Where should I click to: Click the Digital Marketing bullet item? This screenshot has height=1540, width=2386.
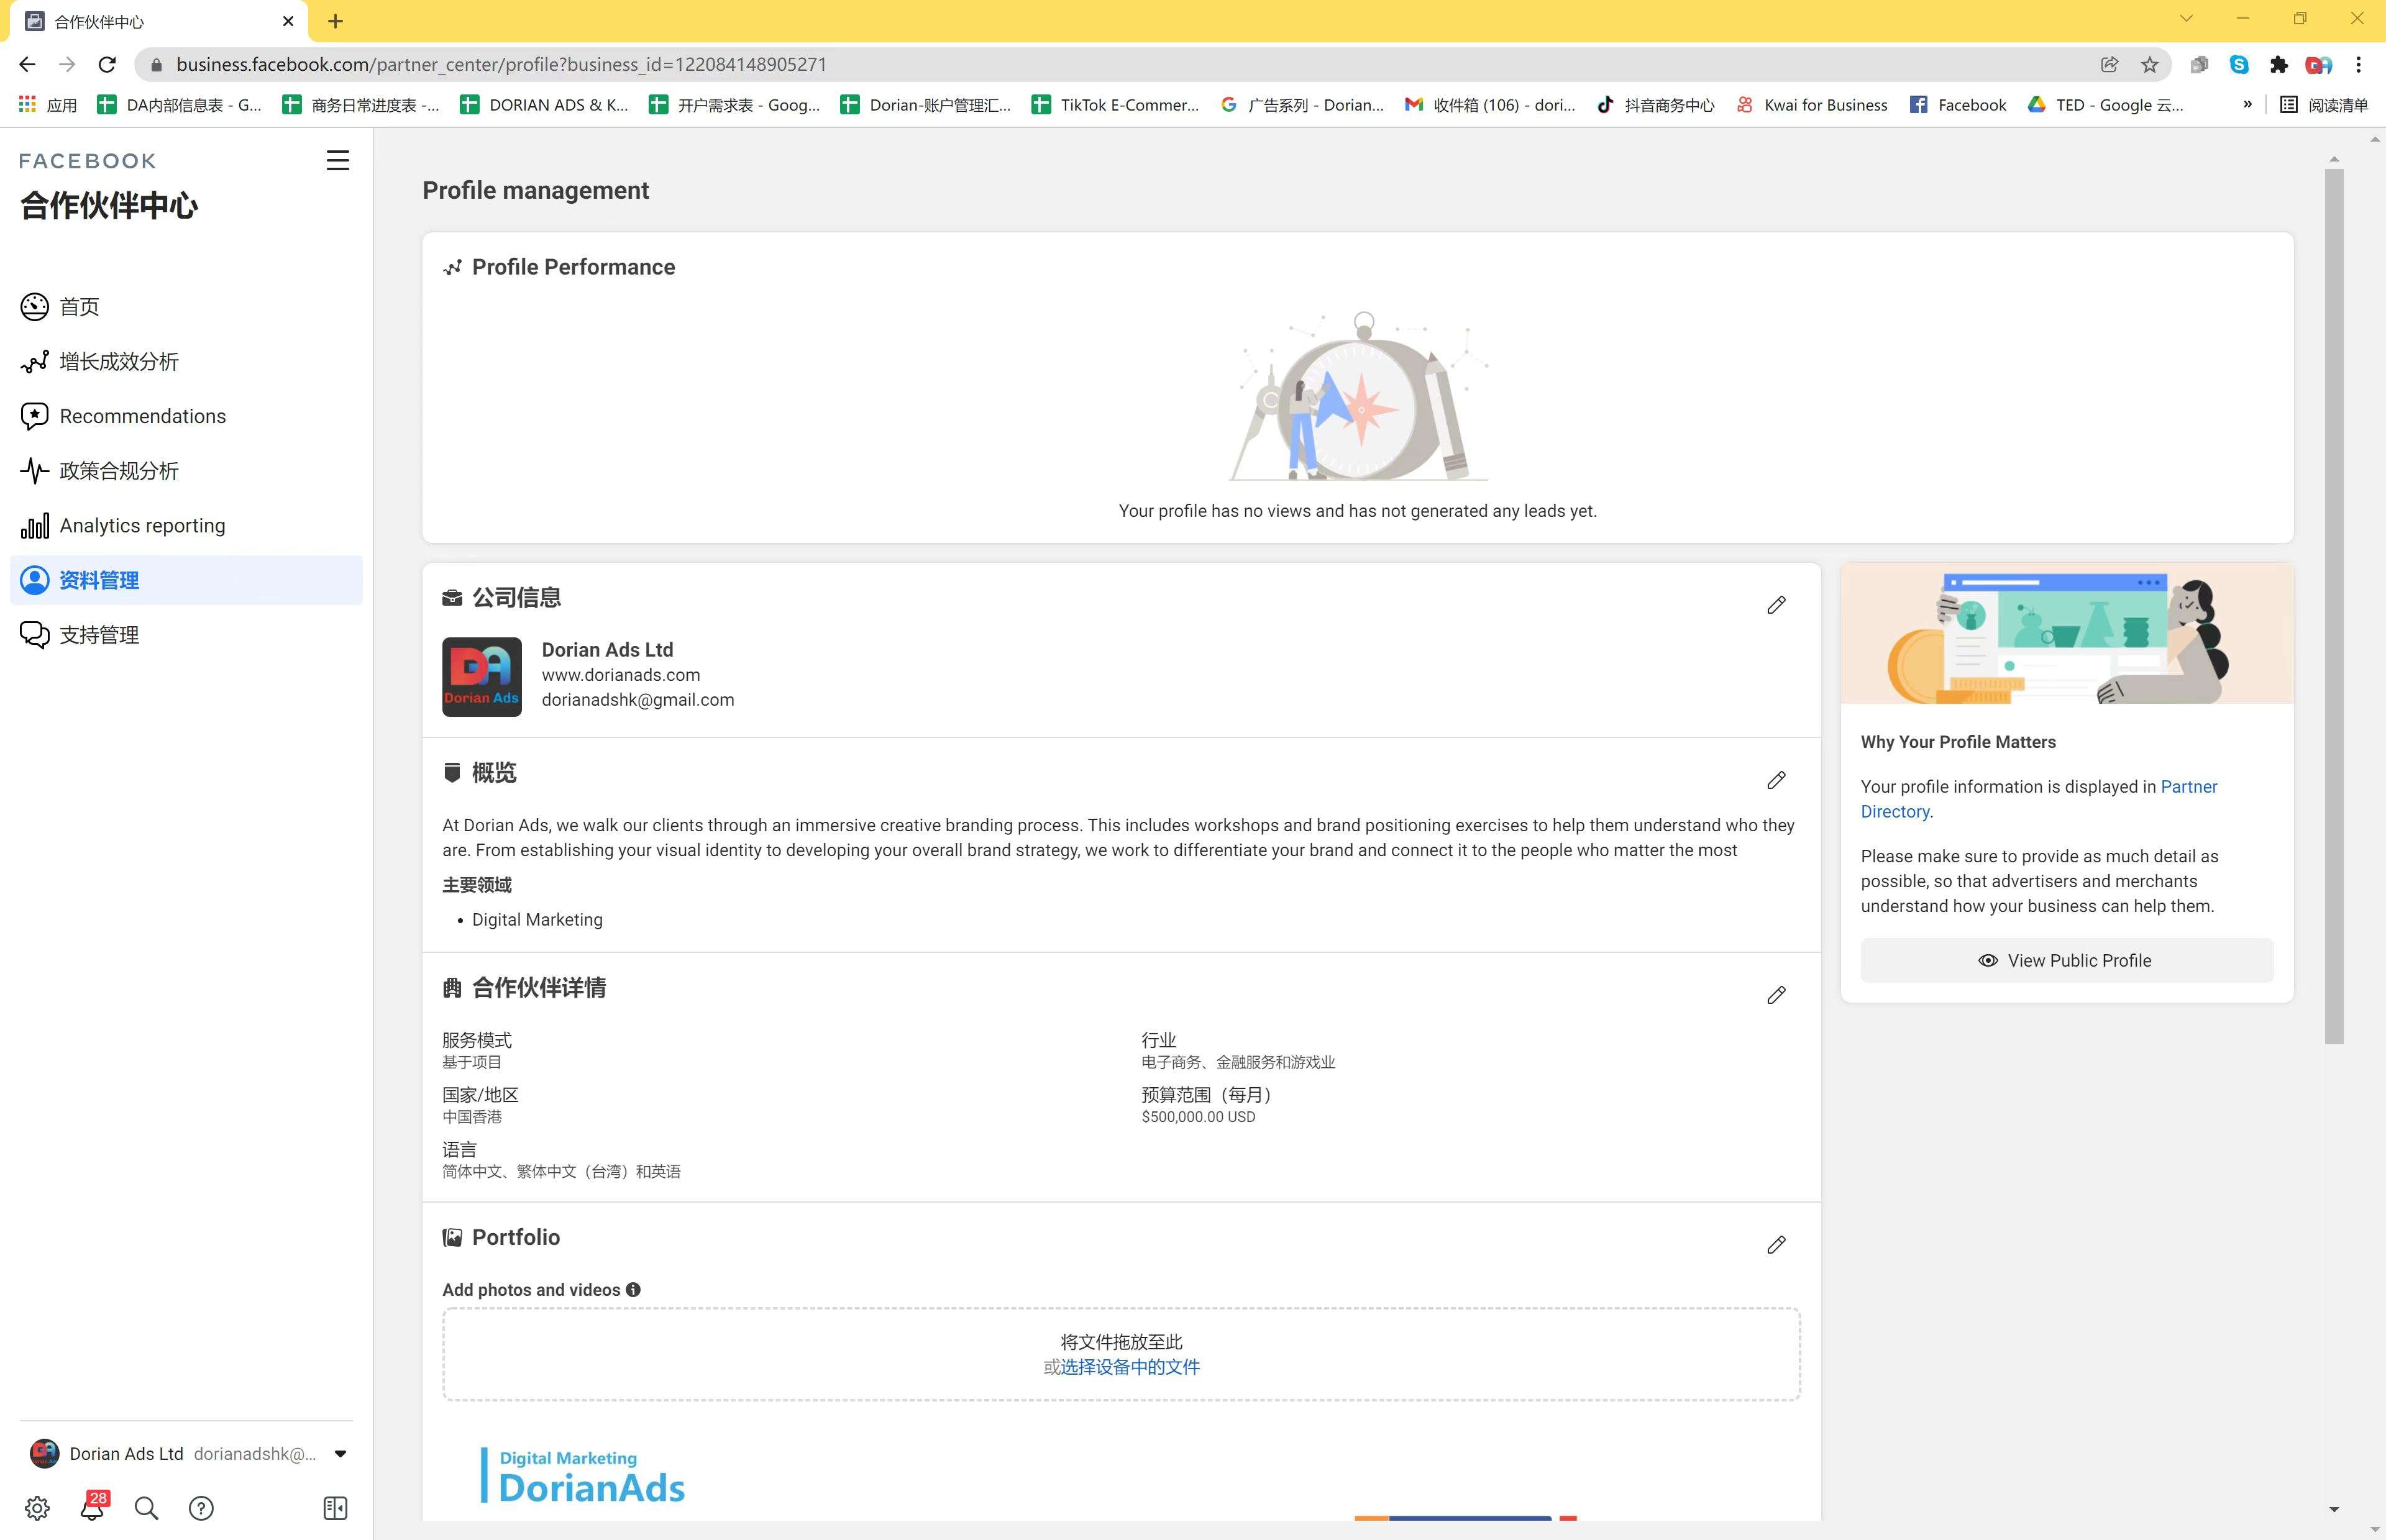click(537, 920)
